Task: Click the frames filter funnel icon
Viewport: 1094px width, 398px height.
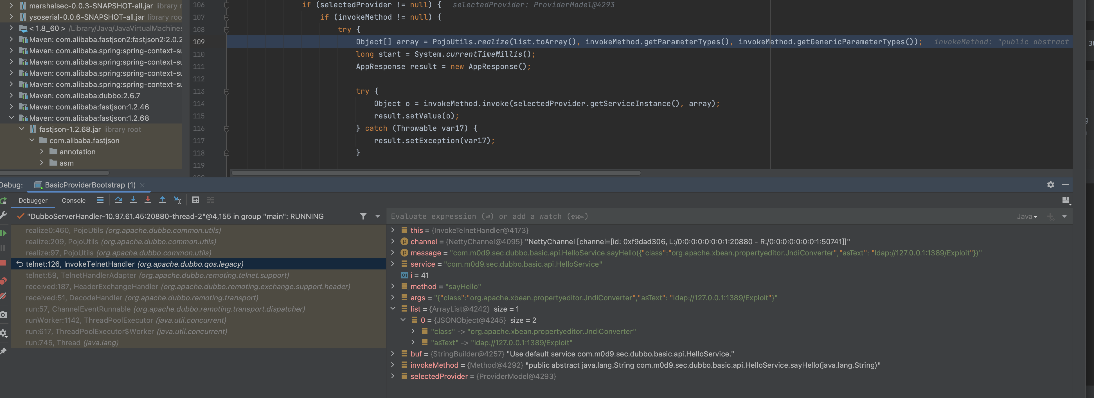Action: click(363, 216)
